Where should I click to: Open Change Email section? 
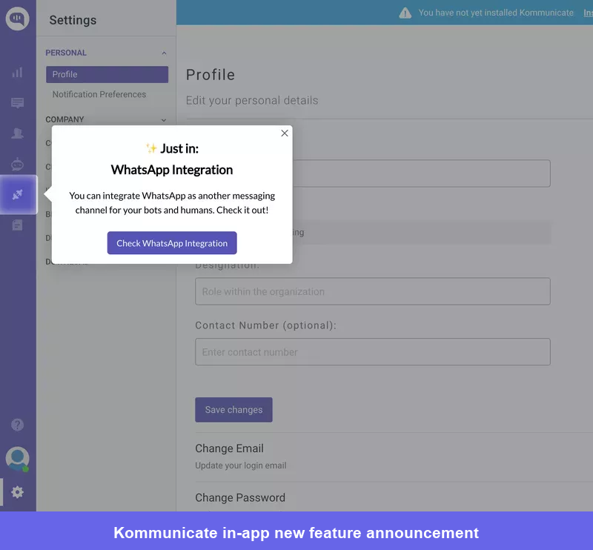(x=229, y=448)
